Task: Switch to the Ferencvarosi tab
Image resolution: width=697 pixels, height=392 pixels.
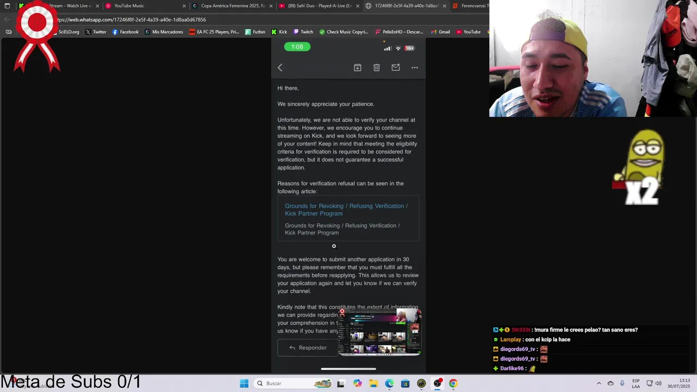Action: pyautogui.click(x=471, y=6)
